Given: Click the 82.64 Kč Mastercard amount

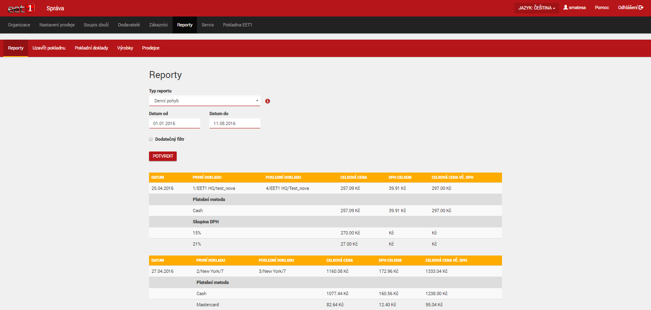Looking at the screenshot, I should [x=335, y=305].
